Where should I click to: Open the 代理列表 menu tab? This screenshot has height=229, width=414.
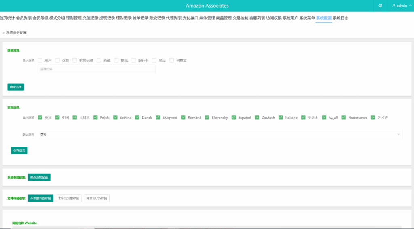173,18
